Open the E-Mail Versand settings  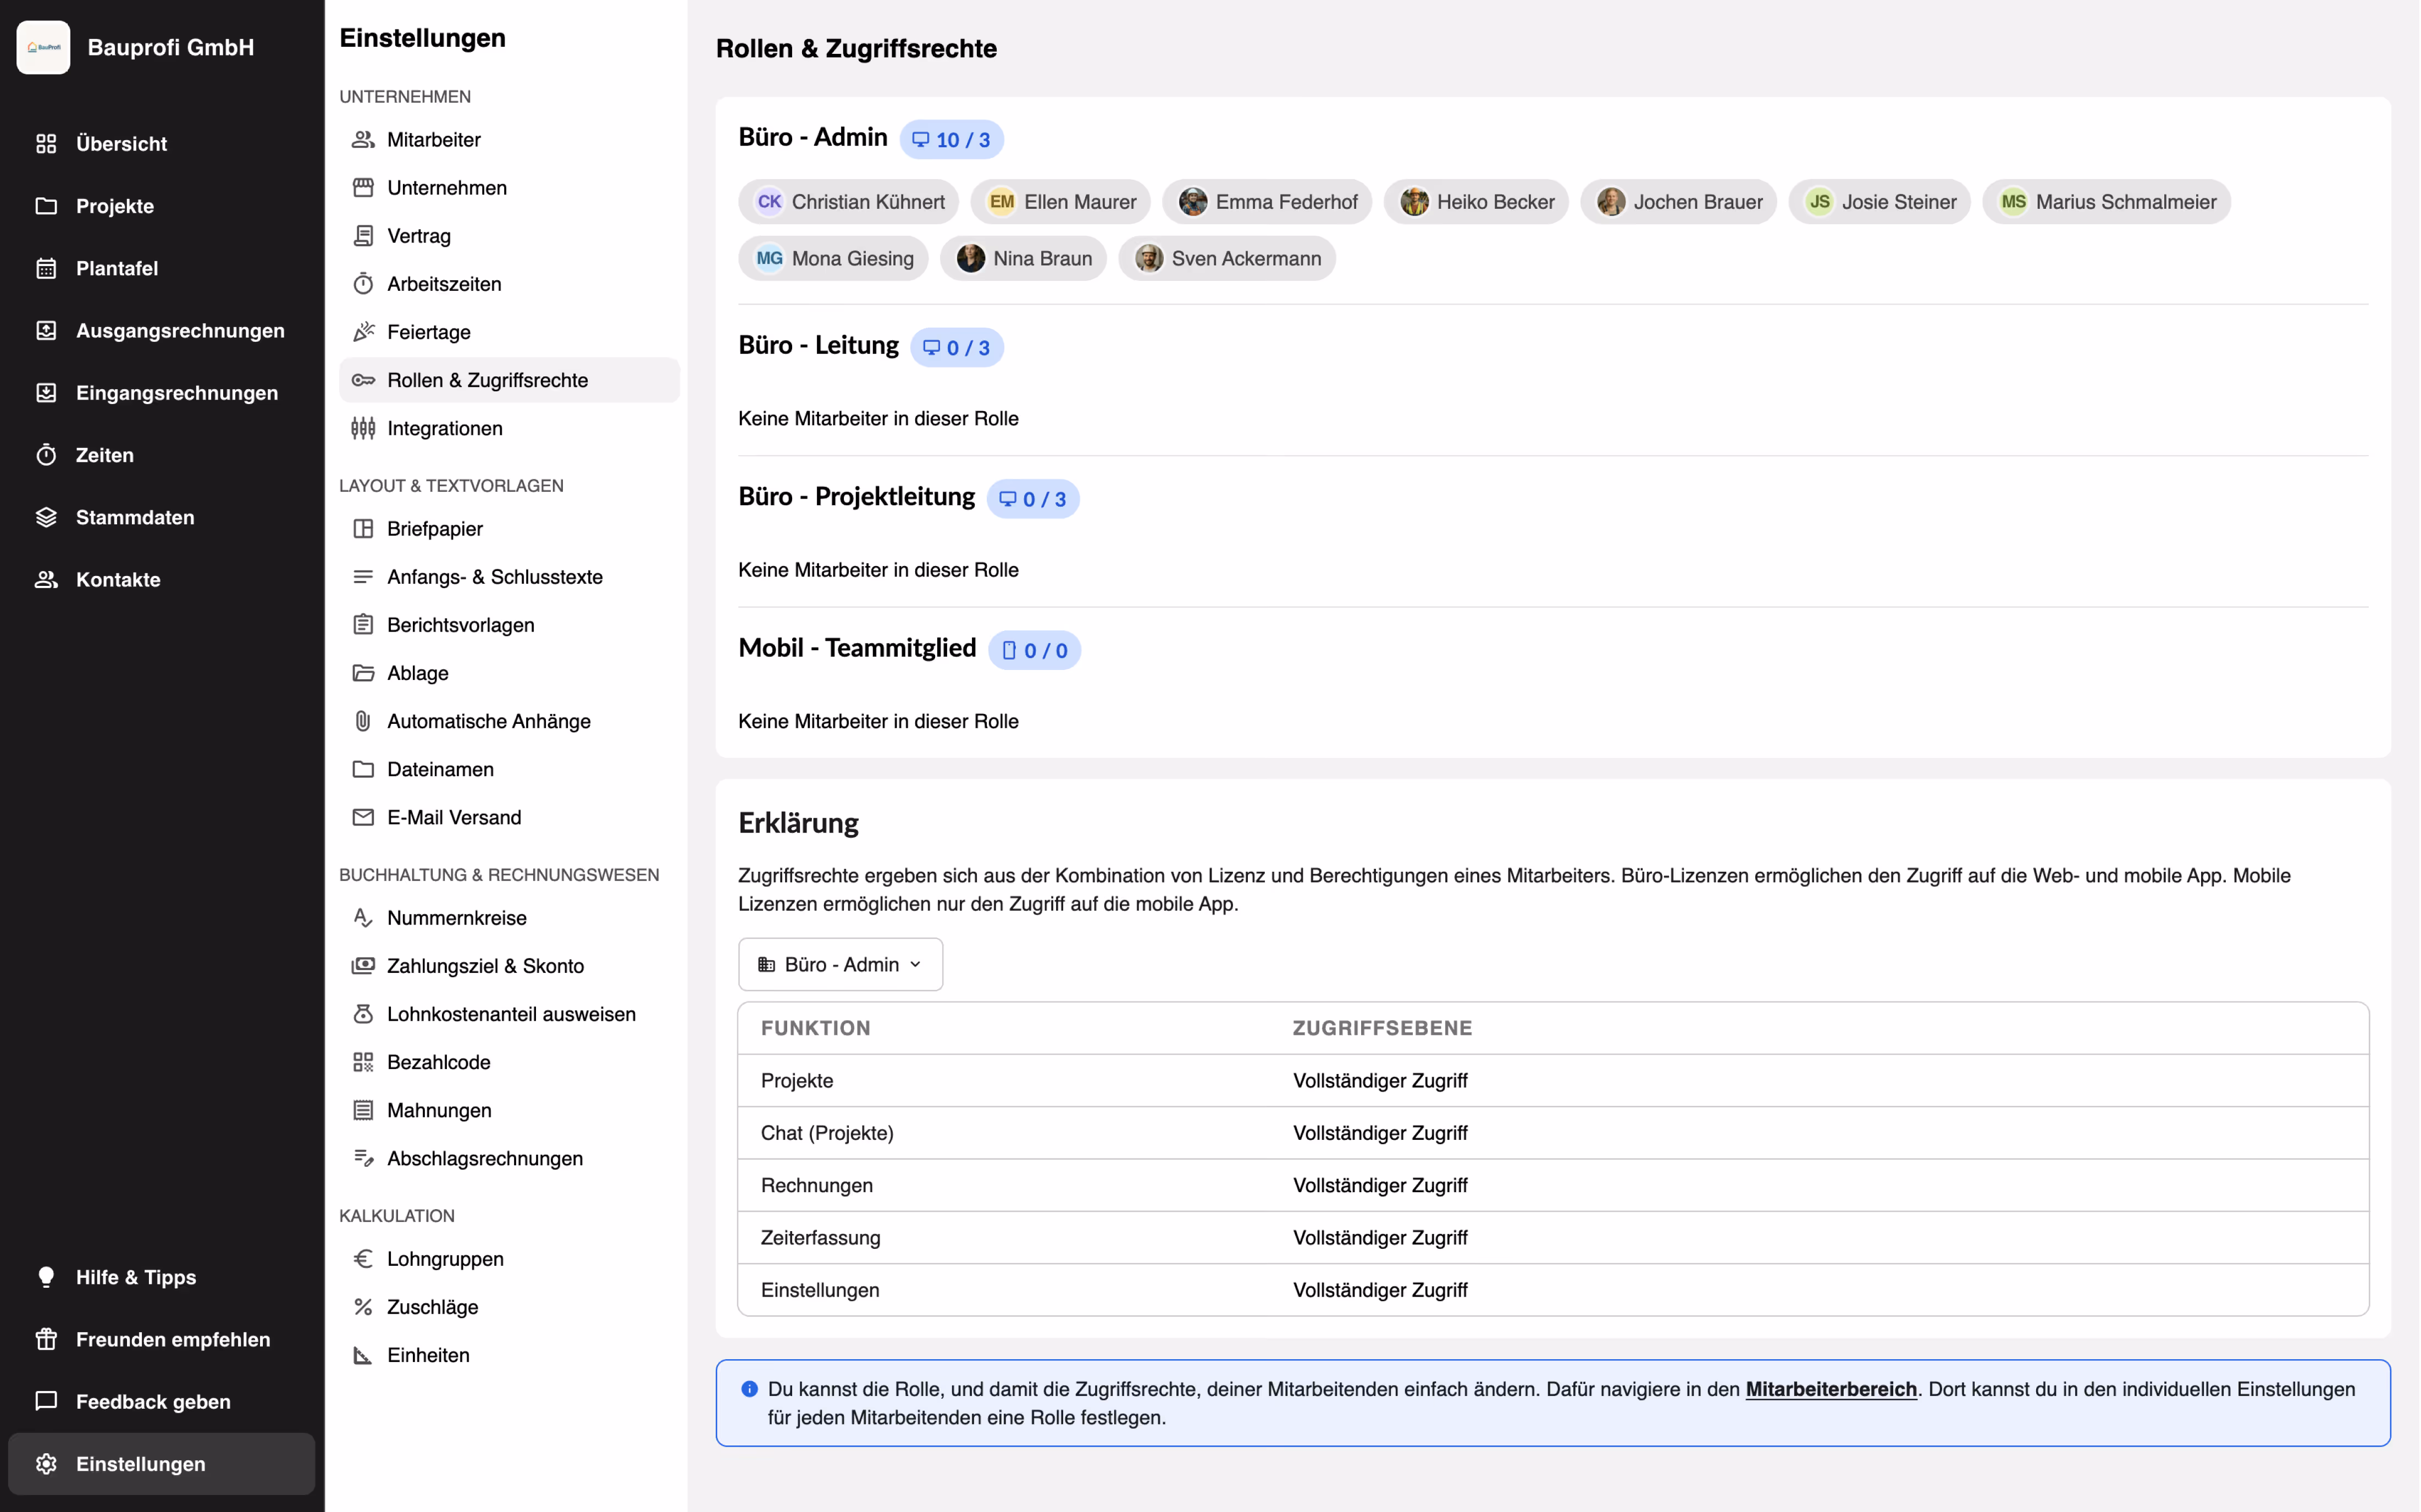(x=453, y=817)
